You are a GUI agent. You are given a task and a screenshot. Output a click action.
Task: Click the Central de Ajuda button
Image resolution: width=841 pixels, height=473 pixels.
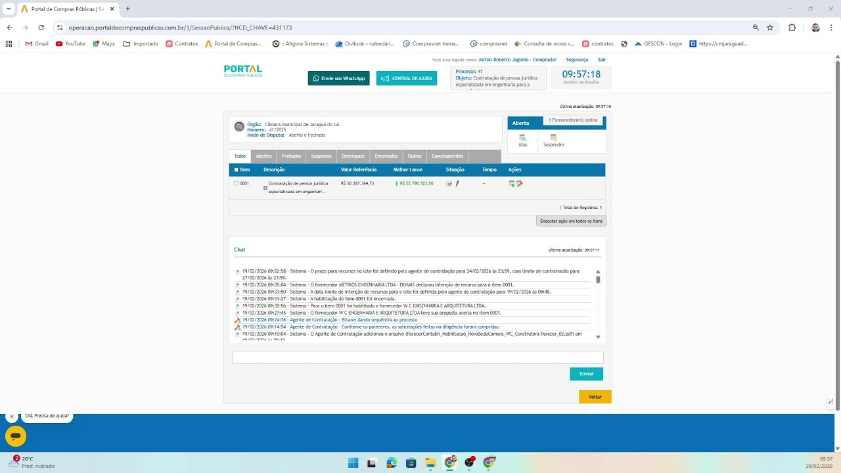pos(407,78)
